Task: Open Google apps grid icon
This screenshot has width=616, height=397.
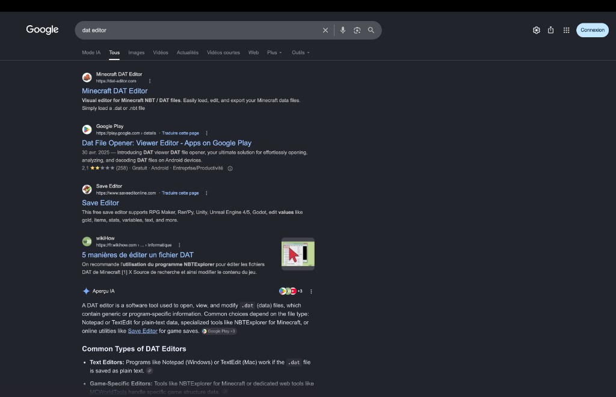Action: (566, 30)
